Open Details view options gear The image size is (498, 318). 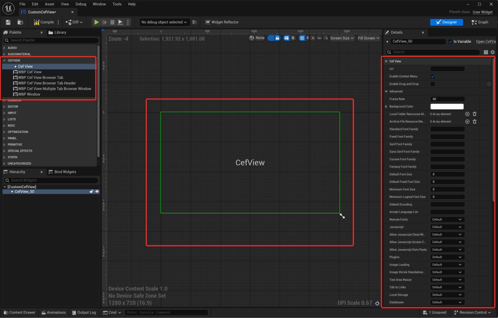[493, 52]
